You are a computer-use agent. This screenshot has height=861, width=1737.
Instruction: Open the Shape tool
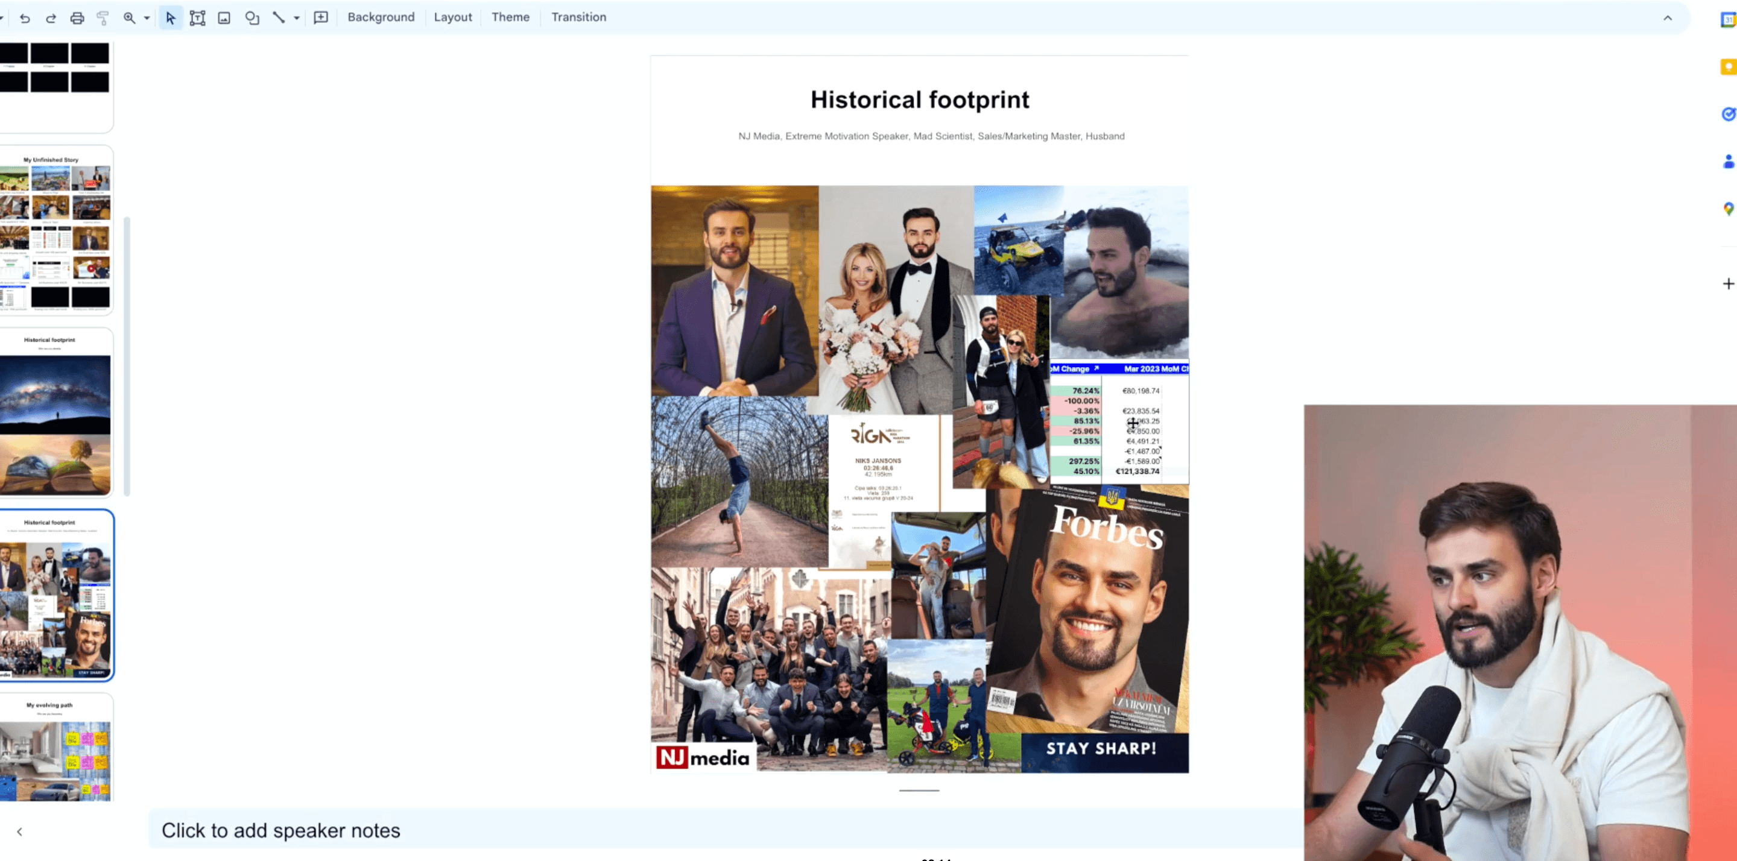(252, 18)
